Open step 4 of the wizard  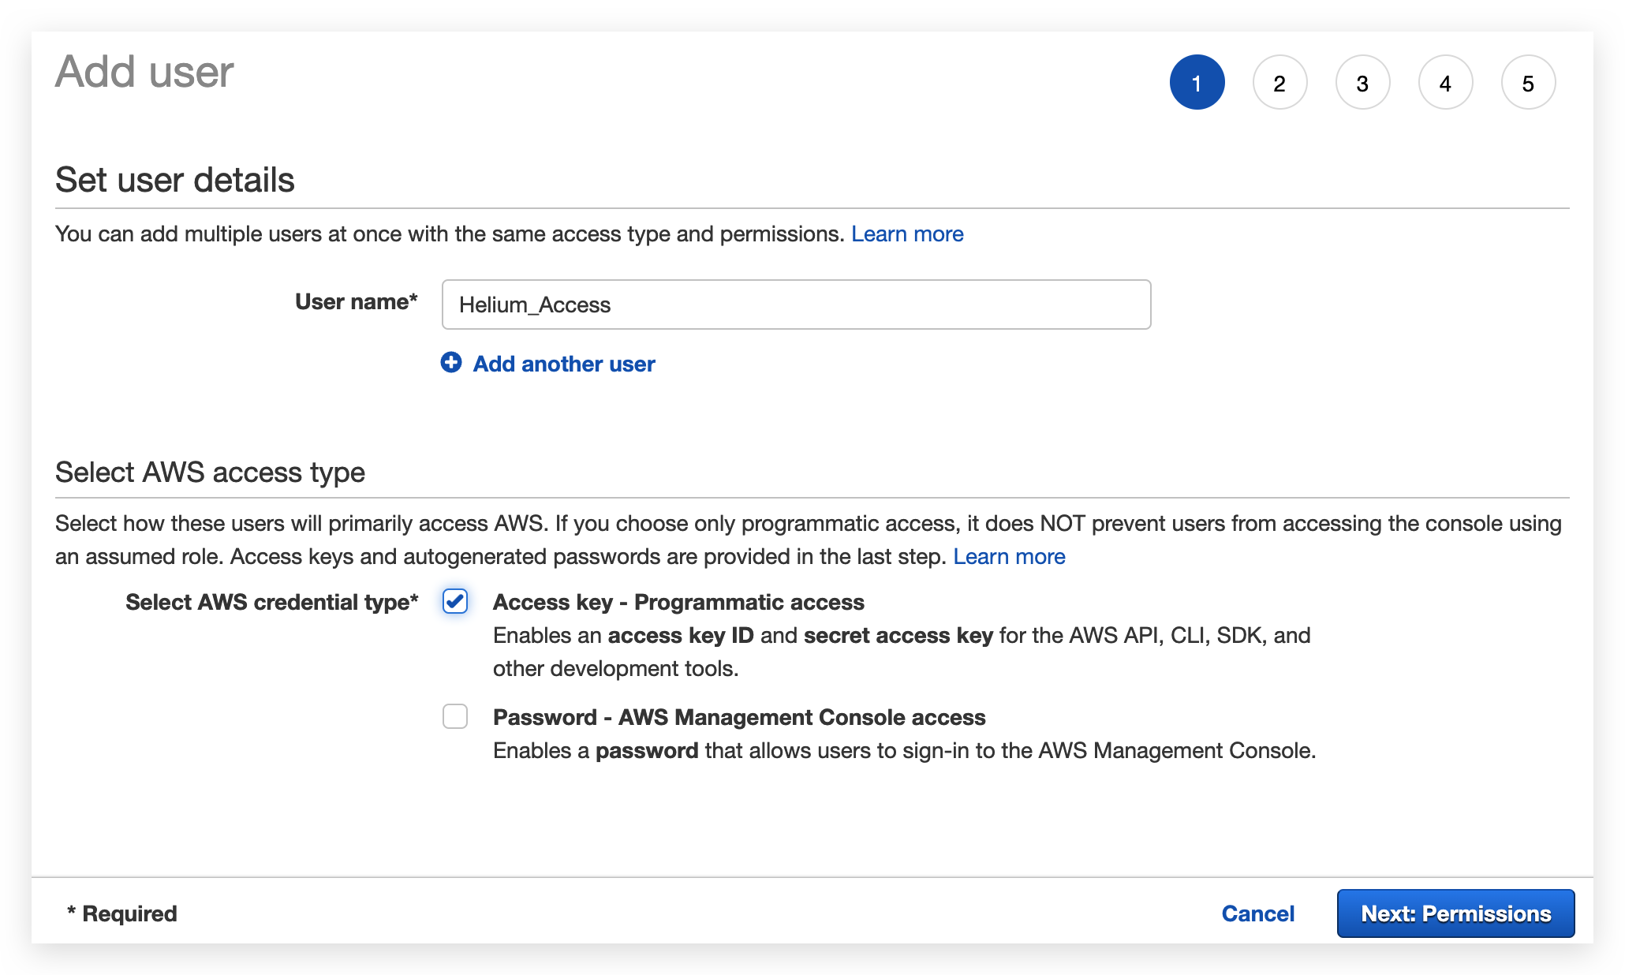(1445, 83)
